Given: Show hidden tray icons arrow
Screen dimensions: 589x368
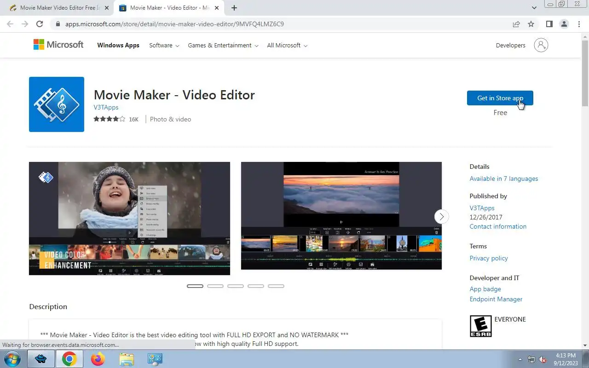Looking at the screenshot, I should (520, 359).
